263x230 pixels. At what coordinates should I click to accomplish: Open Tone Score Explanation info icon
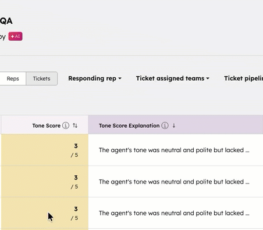(x=165, y=125)
